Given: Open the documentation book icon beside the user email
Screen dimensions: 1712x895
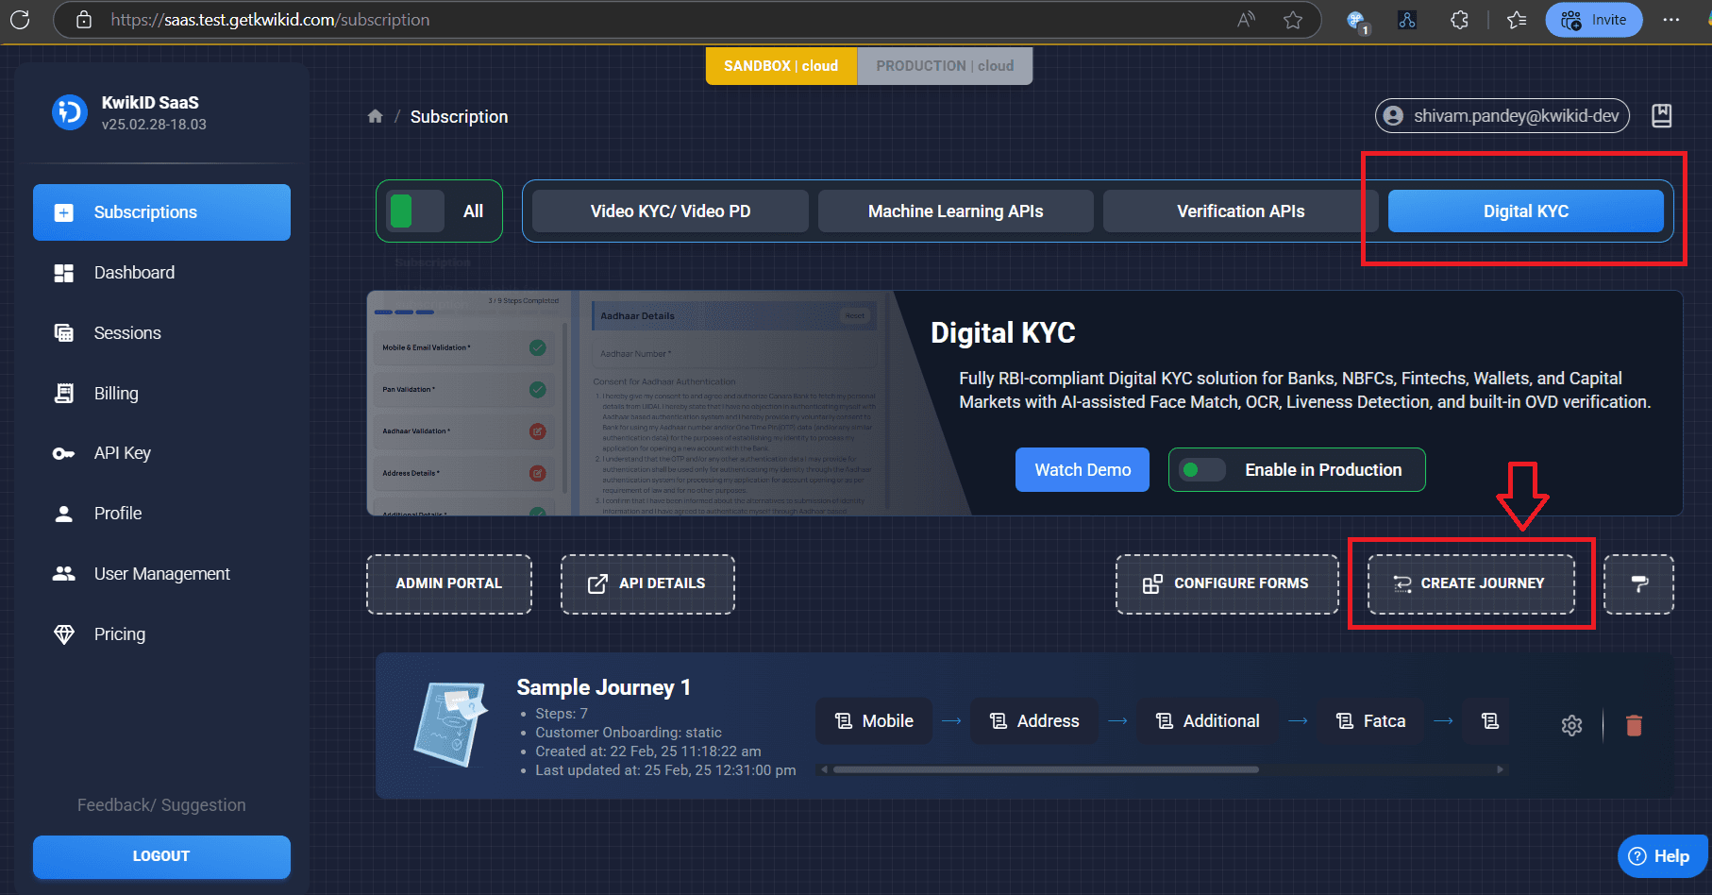Looking at the screenshot, I should [x=1662, y=115].
